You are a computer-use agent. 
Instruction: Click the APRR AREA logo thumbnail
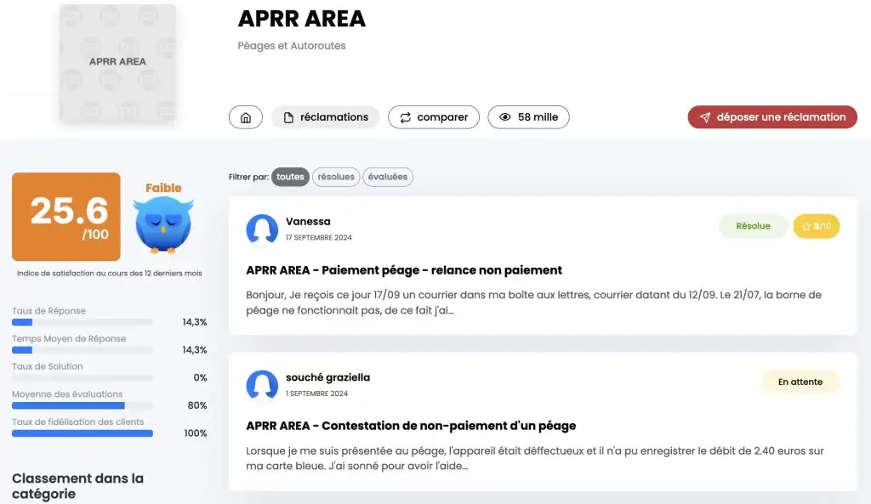tap(117, 63)
